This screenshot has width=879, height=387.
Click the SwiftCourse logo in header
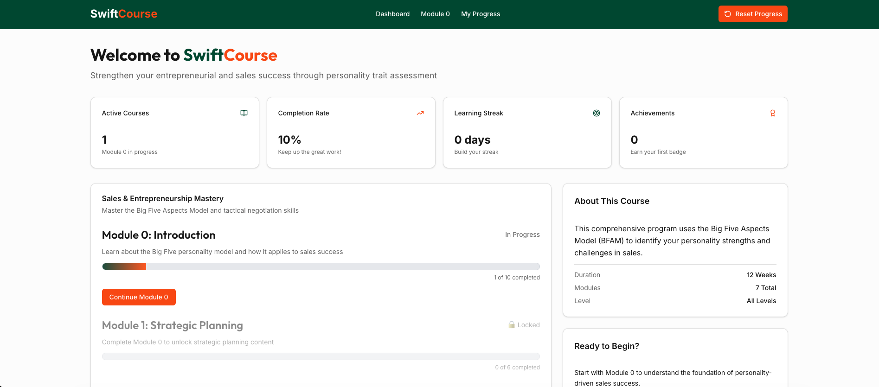coord(123,14)
